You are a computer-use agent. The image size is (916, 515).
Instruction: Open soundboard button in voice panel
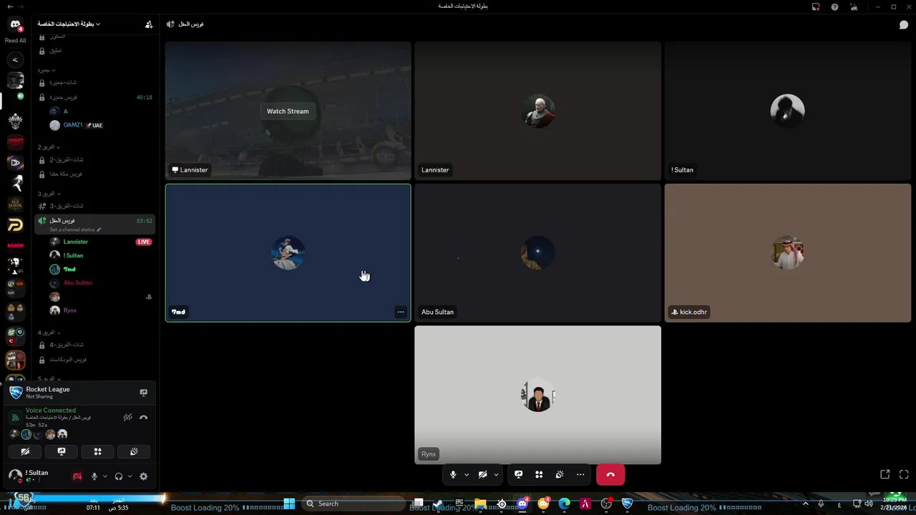(x=134, y=451)
